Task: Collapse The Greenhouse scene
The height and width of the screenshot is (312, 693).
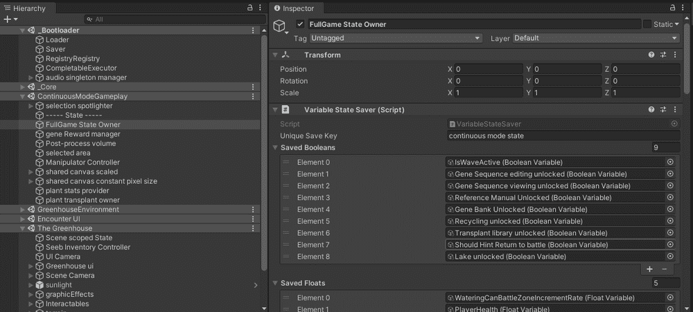Action: coord(22,228)
